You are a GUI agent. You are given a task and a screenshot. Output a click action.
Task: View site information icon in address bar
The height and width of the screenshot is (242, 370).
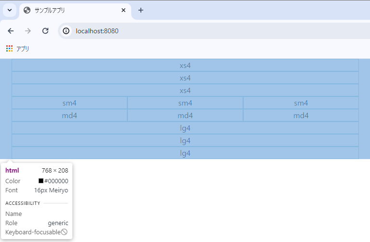point(67,31)
